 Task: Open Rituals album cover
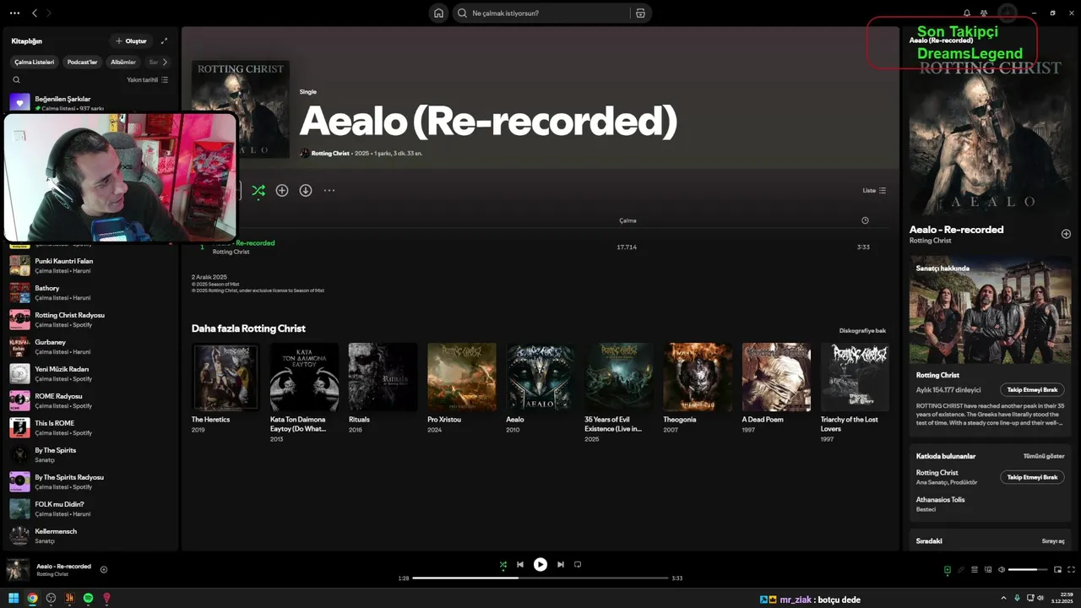pyautogui.click(x=383, y=377)
